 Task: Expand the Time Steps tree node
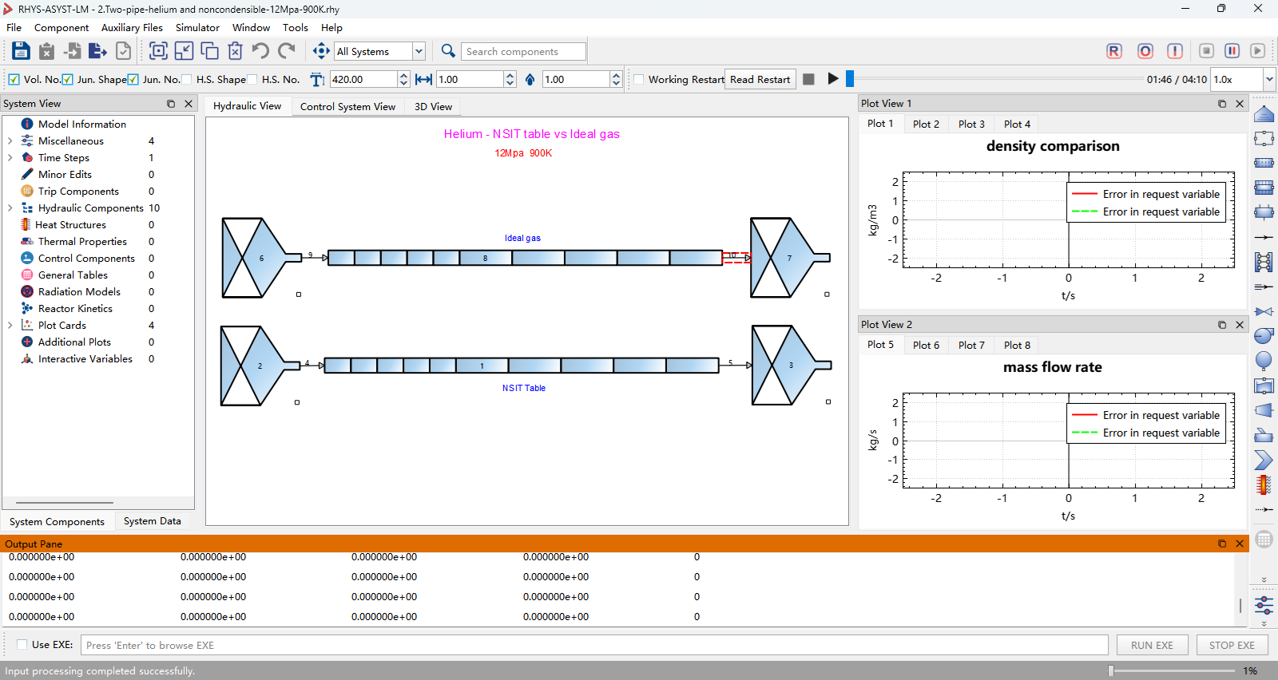click(x=10, y=157)
